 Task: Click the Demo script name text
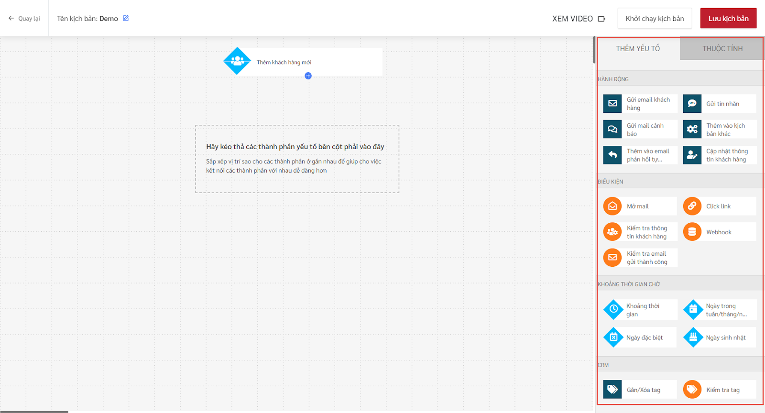pyautogui.click(x=109, y=19)
